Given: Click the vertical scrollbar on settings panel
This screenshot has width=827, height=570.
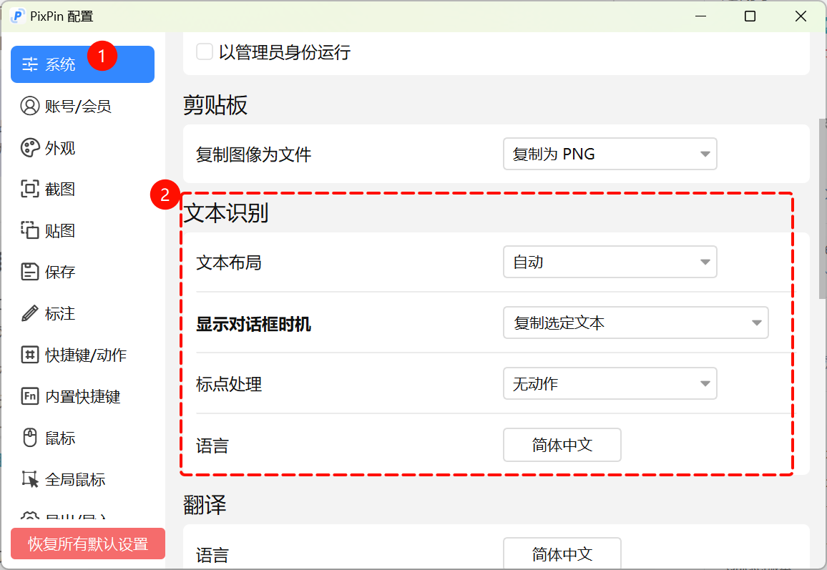Looking at the screenshot, I should tap(823, 207).
